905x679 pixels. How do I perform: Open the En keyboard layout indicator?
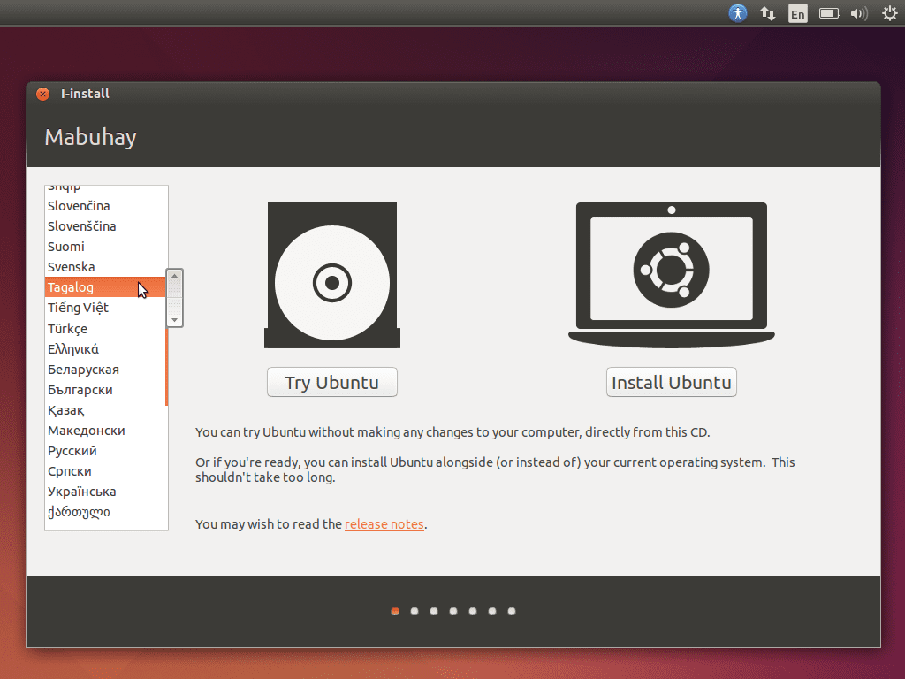[798, 13]
